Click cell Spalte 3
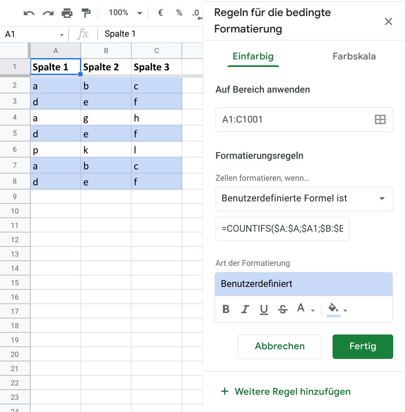This screenshot has width=405, height=412. [157, 67]
